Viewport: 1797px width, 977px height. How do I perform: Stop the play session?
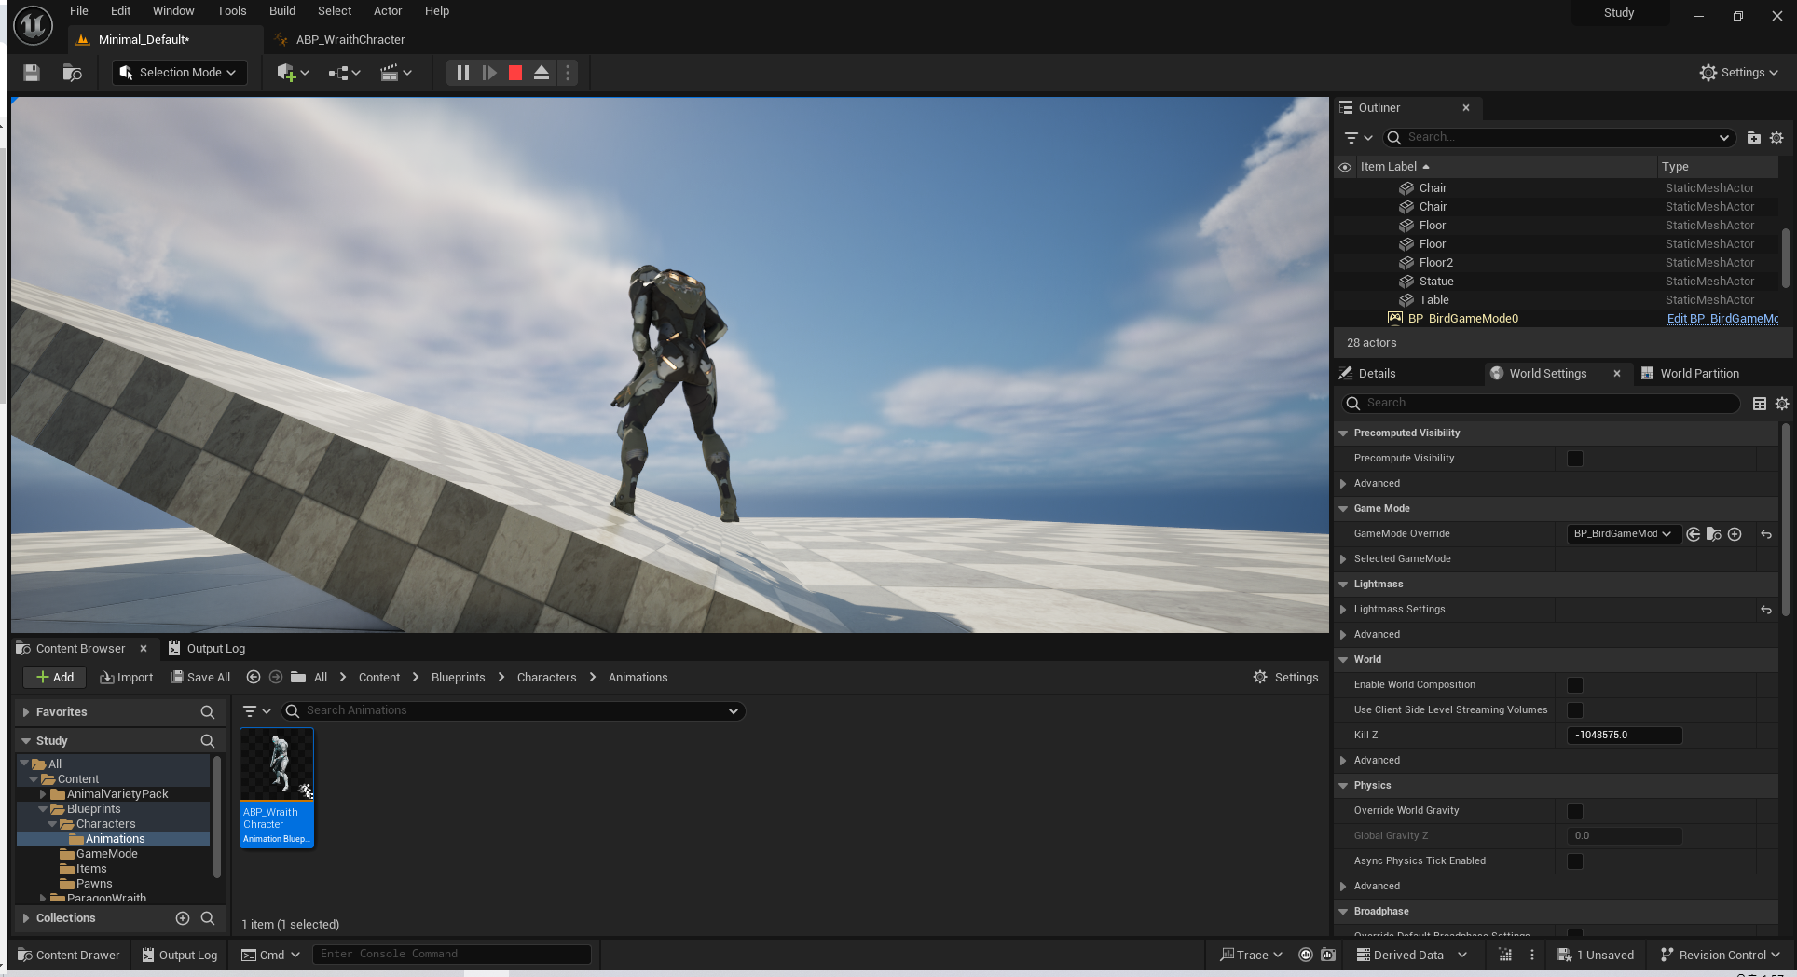tap(514, 73)
